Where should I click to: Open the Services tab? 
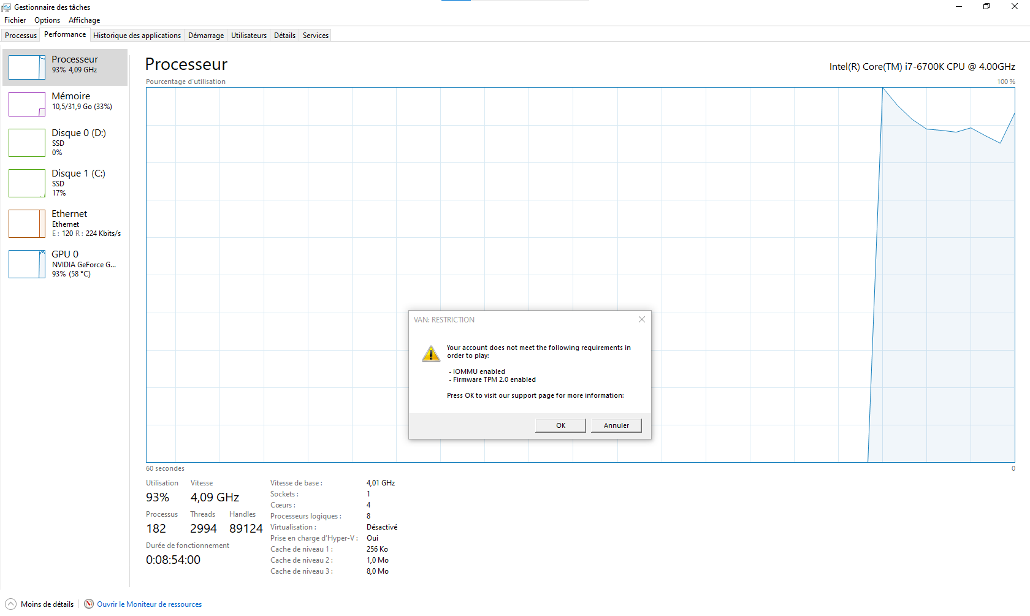point(316,36)
